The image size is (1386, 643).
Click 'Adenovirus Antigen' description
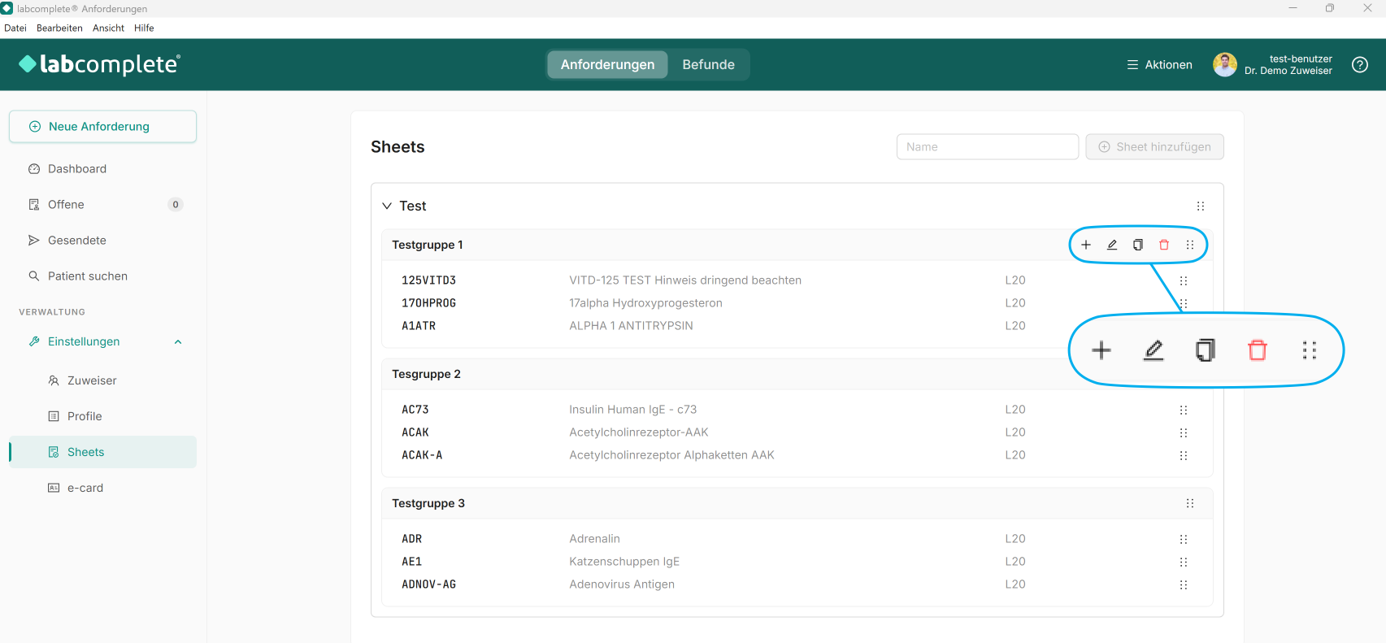tap(622, 584)
